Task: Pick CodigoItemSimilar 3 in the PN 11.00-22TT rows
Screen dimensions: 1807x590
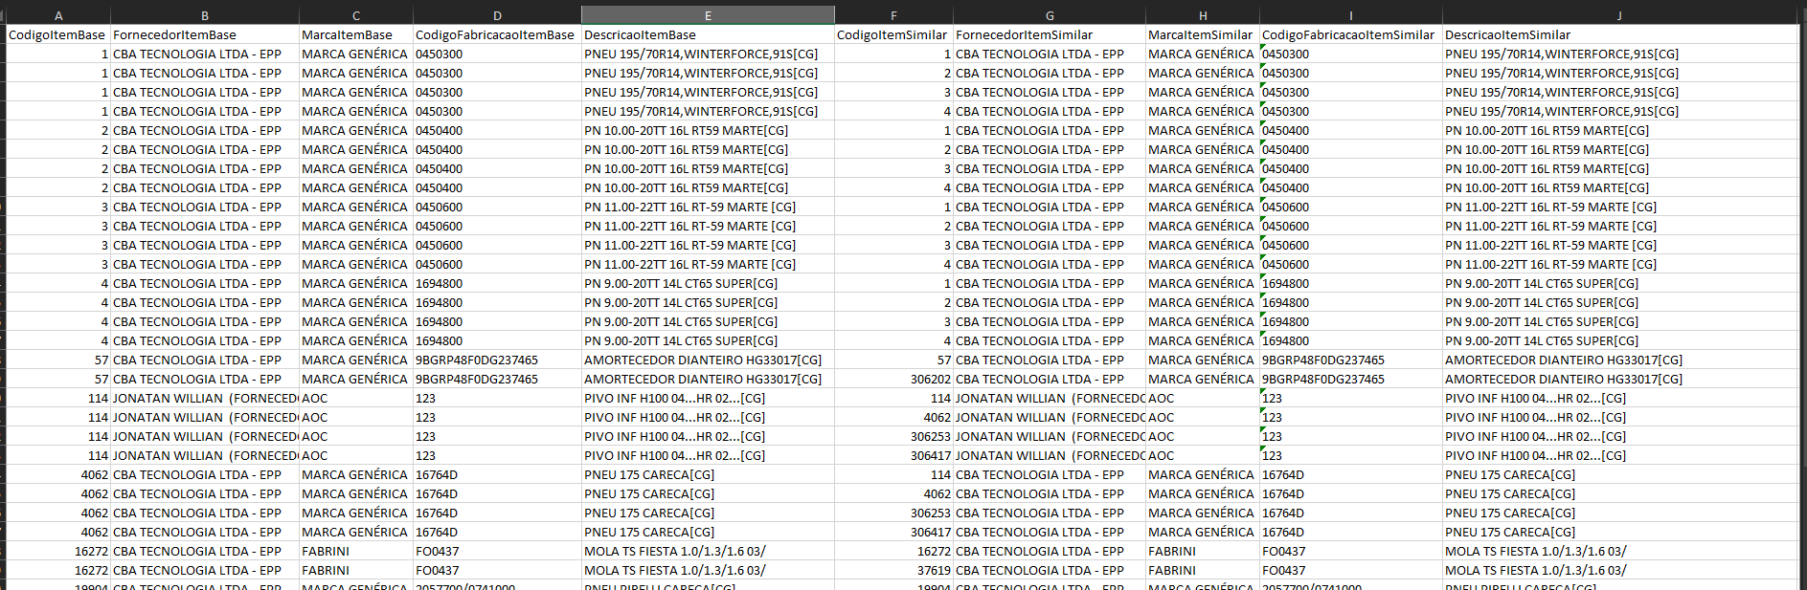Action: click(893, 245)
